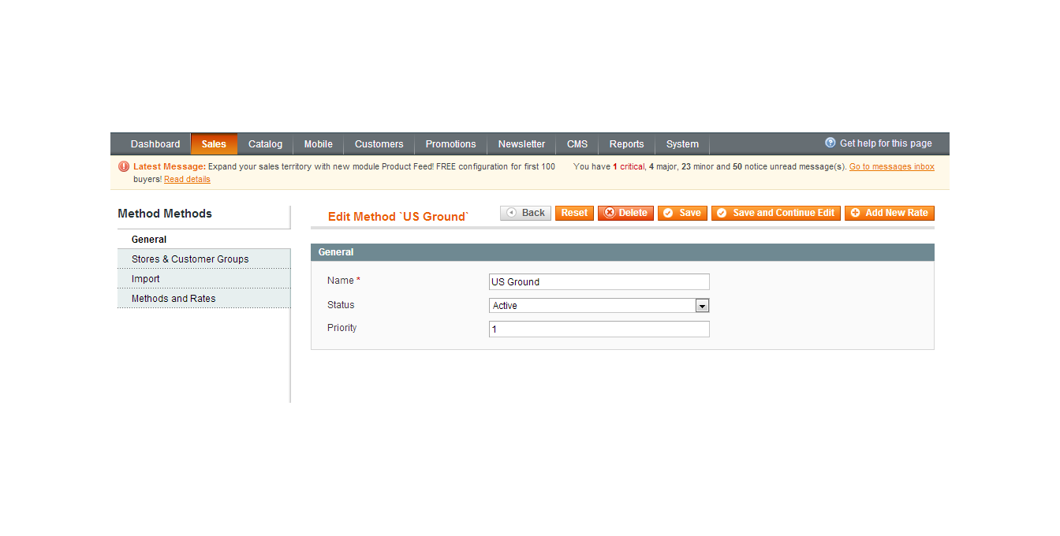This screenshot has width=1060, height=536.
Task: Open the Mobile menu
Action: (x=319, y=144)
